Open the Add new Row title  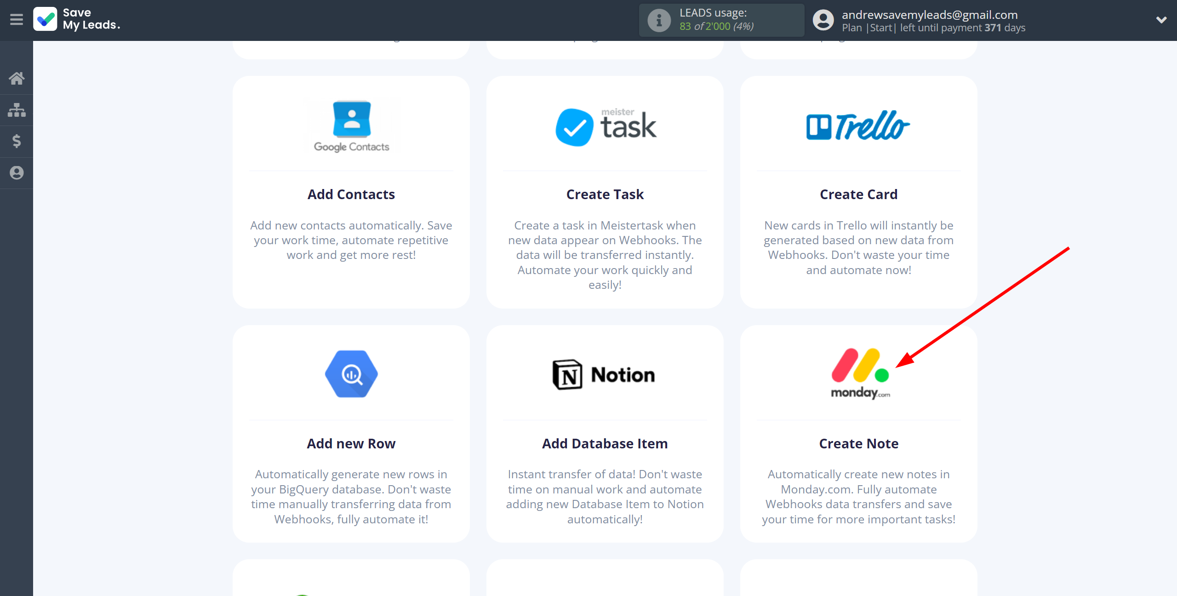point(351,444)
